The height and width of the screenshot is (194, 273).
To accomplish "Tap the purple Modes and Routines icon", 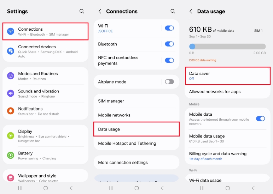I will tap(11, 76).
